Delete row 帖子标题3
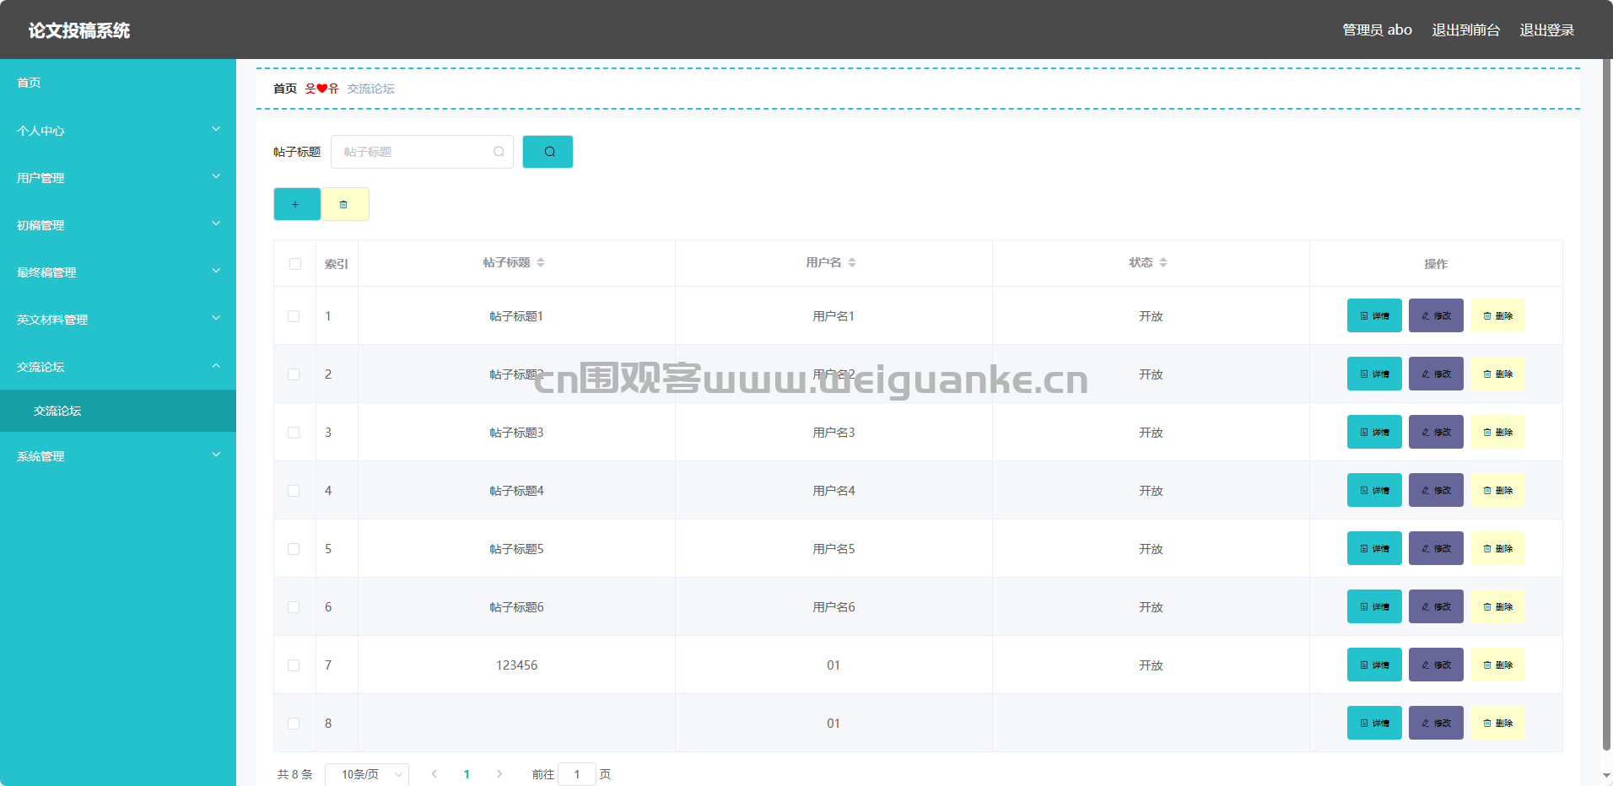 coord(1497,432)
